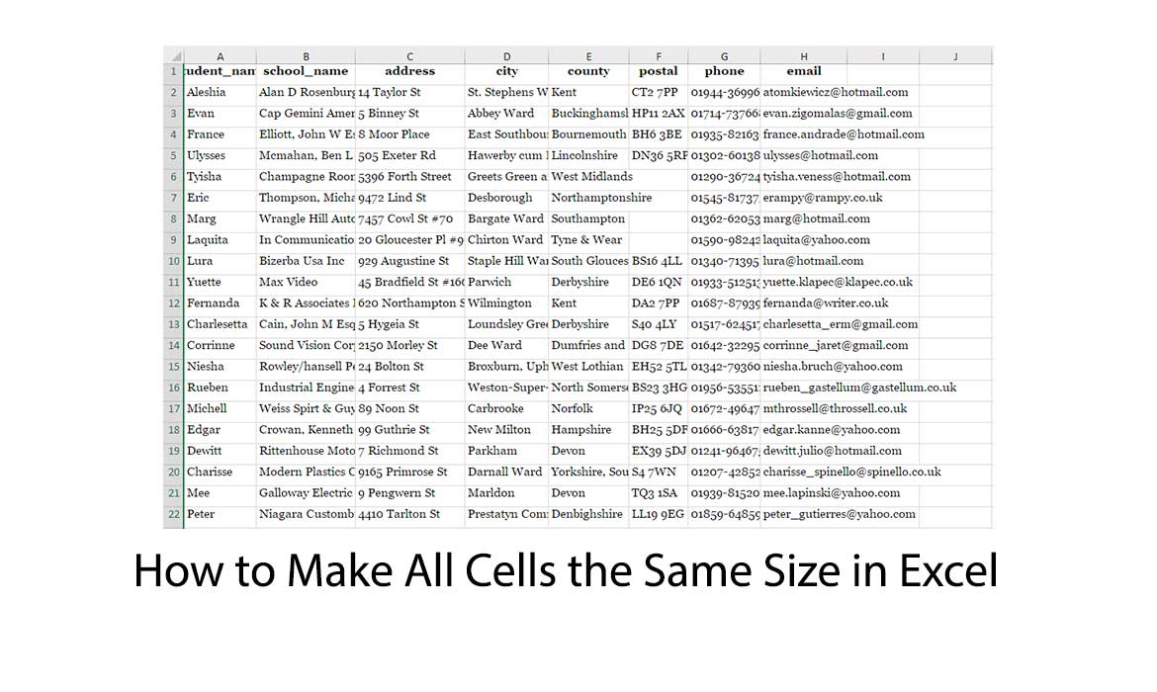Click the county cell West Midlands
This screenshot has height=692, width=1157.
[588, 176]
